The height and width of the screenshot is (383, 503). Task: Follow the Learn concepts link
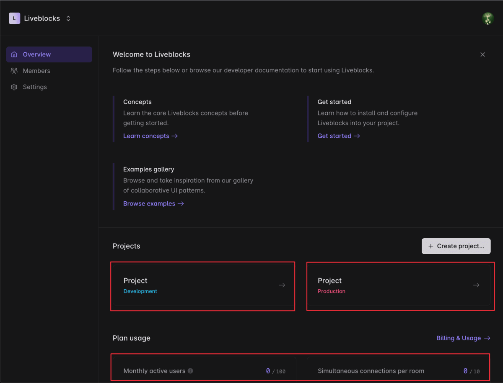[x=150, y=136]
